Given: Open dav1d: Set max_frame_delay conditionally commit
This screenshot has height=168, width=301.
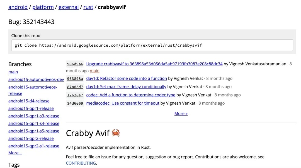Looking at the screenshot, I should coord(126,87).
